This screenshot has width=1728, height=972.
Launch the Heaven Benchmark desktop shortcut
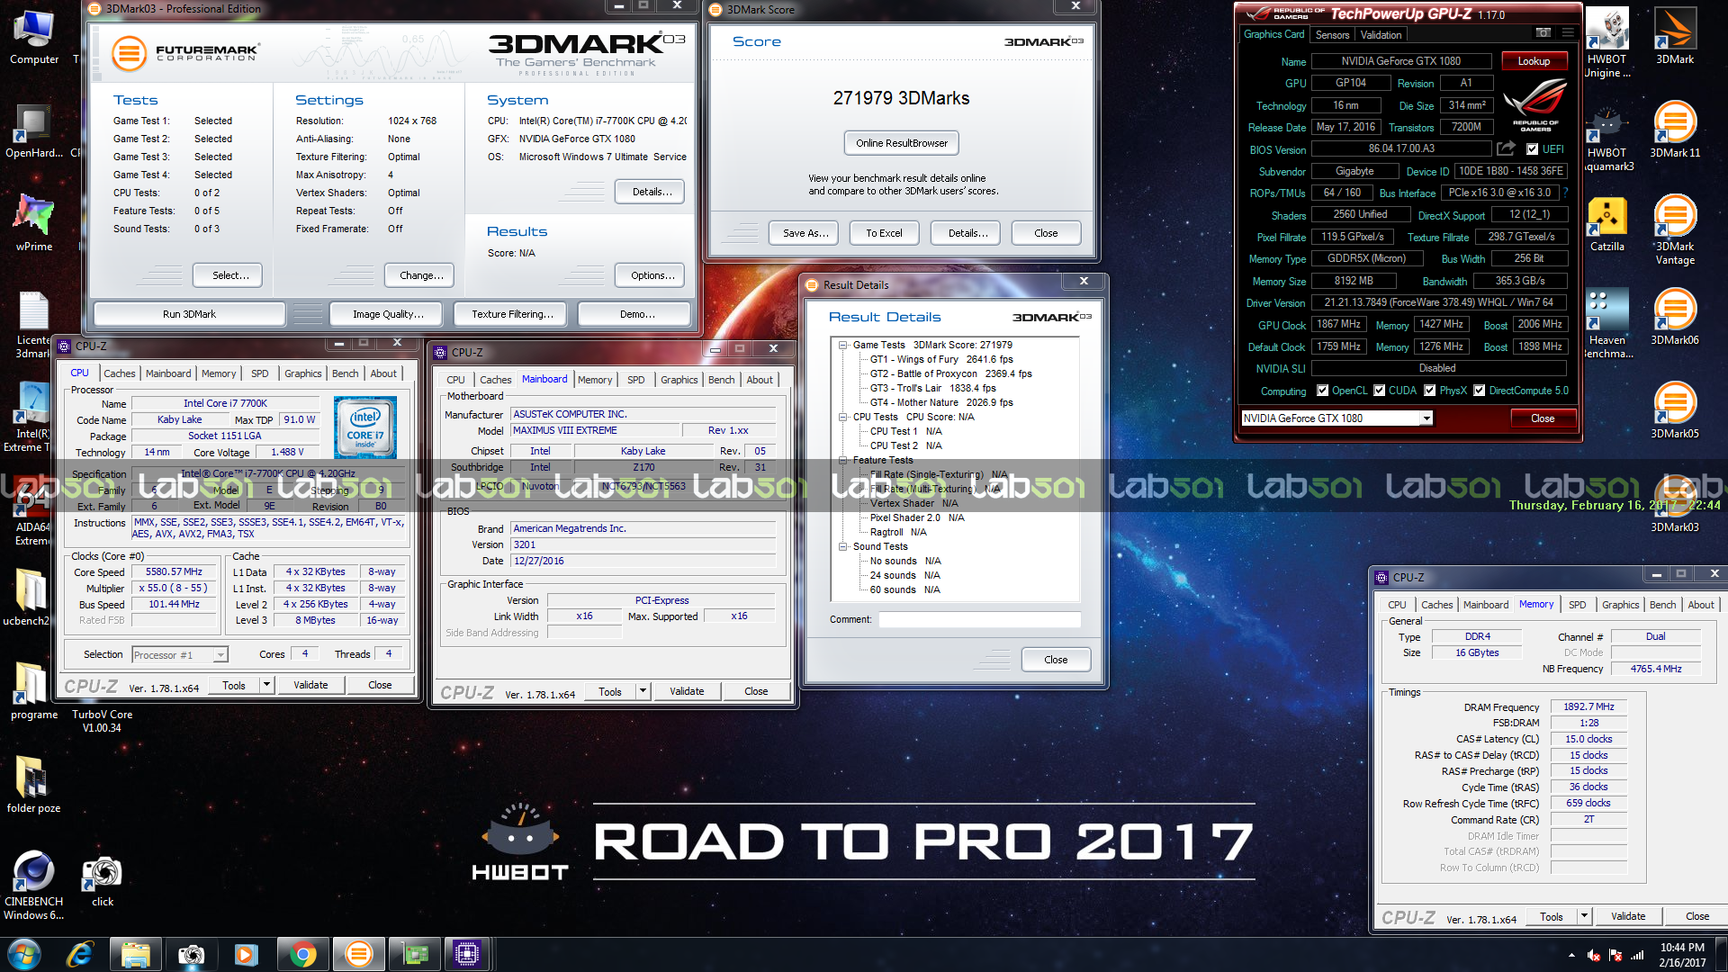click(1607, 324)
